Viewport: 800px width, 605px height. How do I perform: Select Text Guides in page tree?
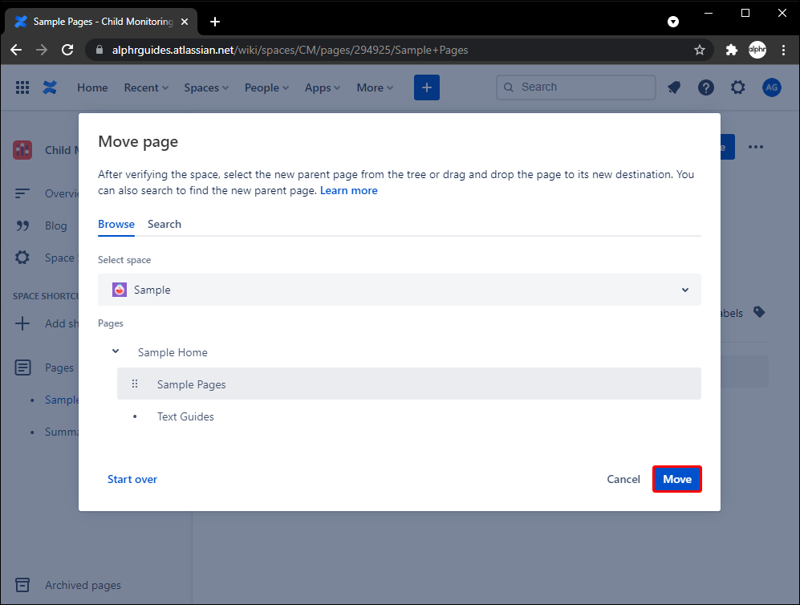[x=185, y=416]
